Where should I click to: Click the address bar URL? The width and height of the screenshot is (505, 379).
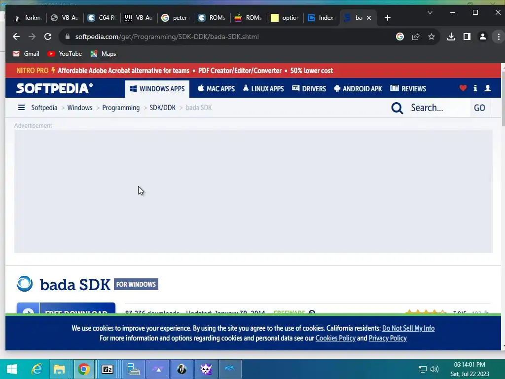click(x=167, y=37)
